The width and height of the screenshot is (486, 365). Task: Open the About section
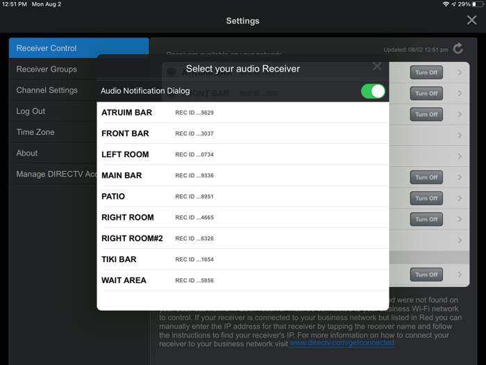coord(53,153)
